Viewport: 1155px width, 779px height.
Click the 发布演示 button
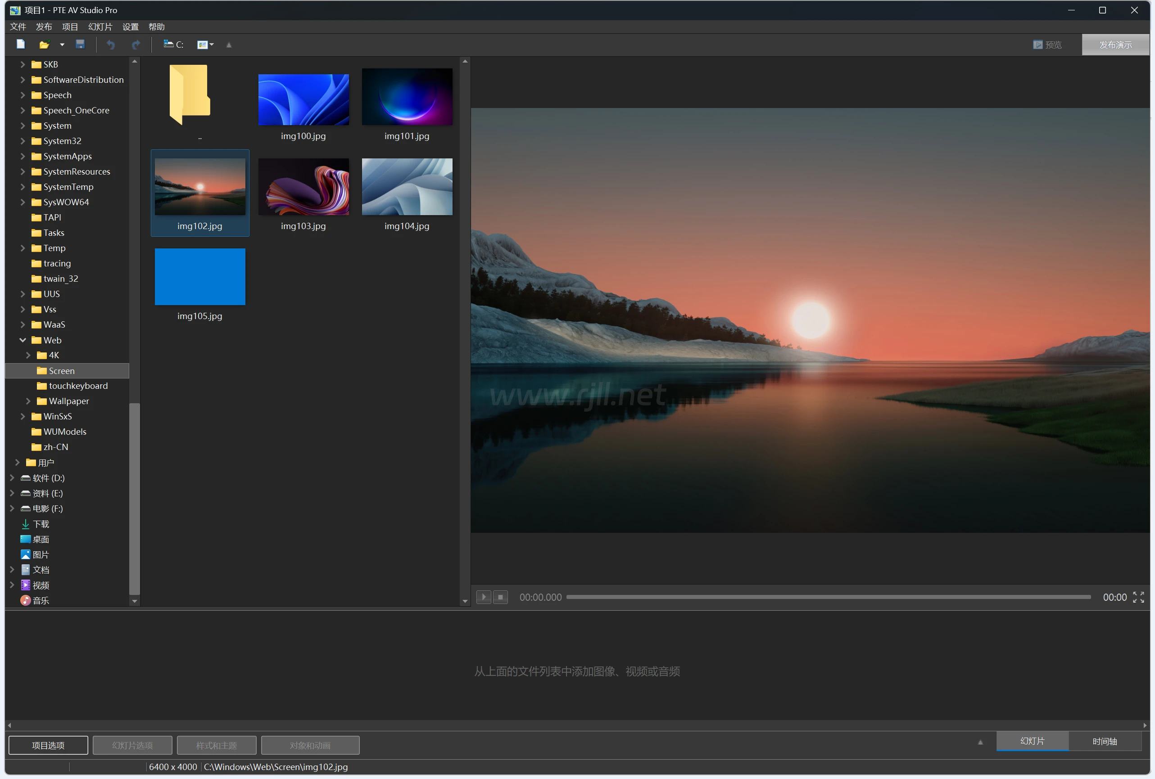pyautogui.click(x=1115, y=45)
